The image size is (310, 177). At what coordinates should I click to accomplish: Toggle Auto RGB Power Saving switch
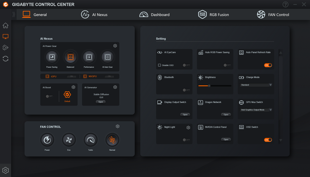227,65
